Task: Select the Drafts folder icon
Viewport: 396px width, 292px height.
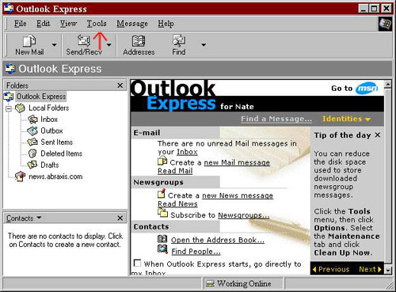Action: point(32,165)
